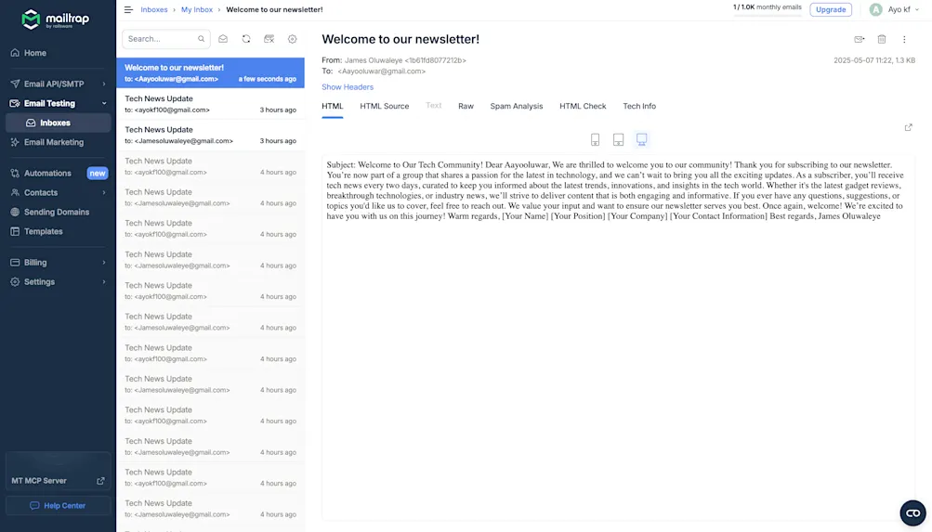Click the recipient Aayooluwar@gmail.com in header
Screen dimensions: 932x532
[x=382, y=71]
